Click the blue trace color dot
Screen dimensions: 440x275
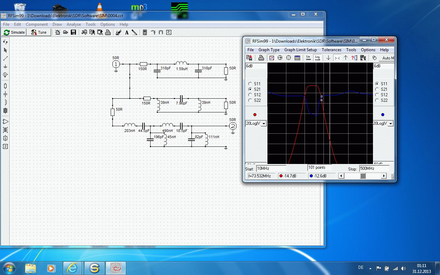point(383,114)
